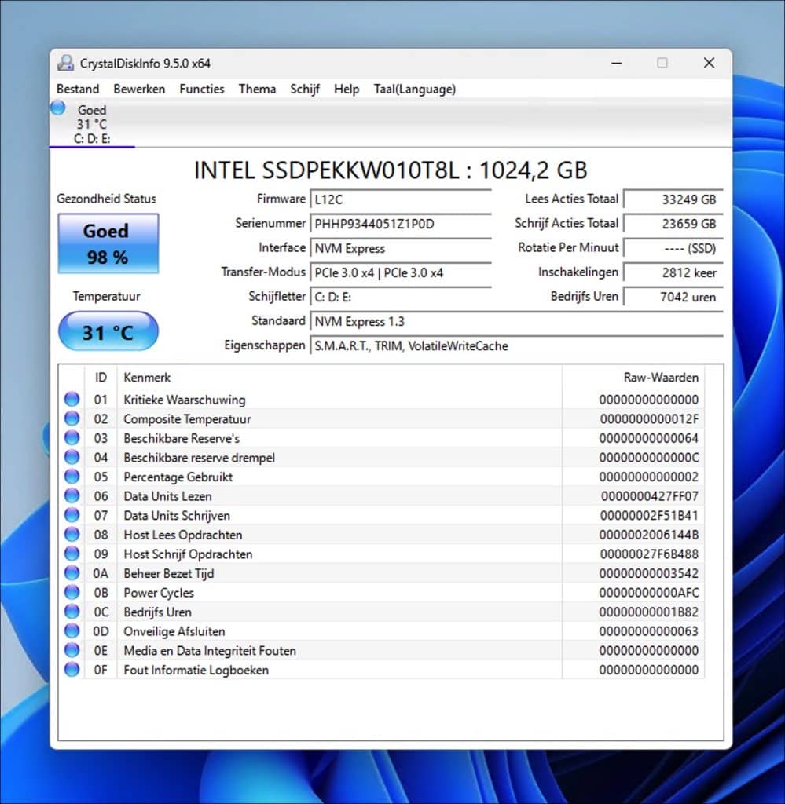The image size is (785, 804).
Task: Click status orb for Percentage Gebruikt row
Action: click(72, 477)
